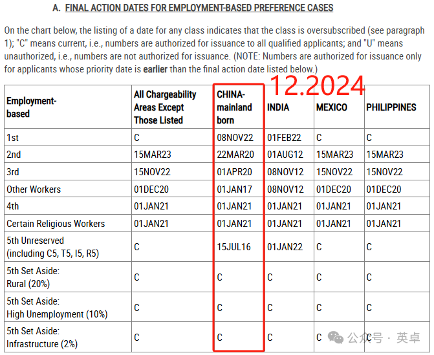The width and height of the screenshot is (434, 355).
Task: Click the Final Action Dates heading link
Action: click(199, 8)
